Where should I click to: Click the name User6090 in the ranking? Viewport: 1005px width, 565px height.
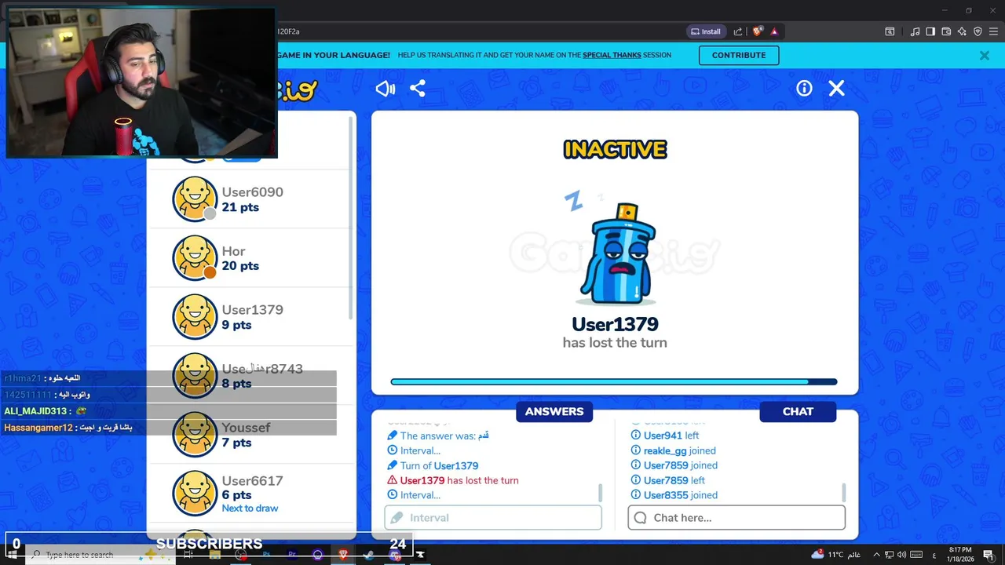point(252,192)
